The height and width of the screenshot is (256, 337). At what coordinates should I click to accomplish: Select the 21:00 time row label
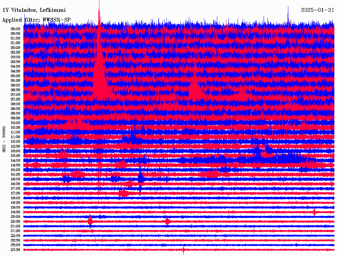[15, 226]
